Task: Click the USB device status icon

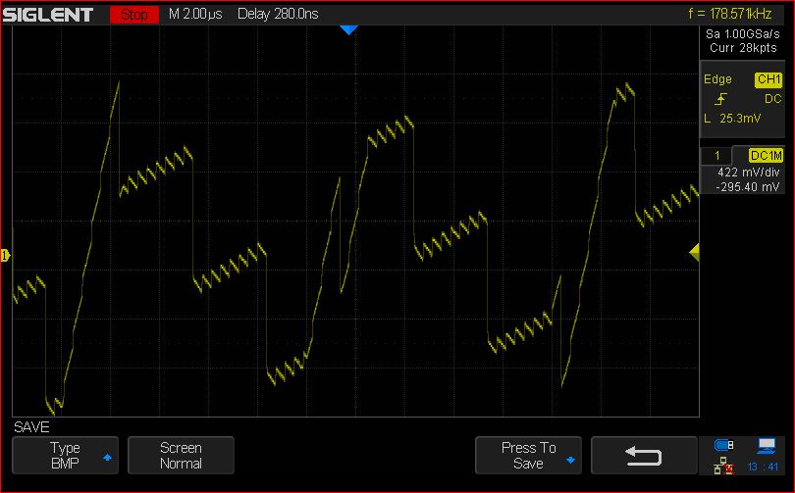Action: [x=724, y=445]
